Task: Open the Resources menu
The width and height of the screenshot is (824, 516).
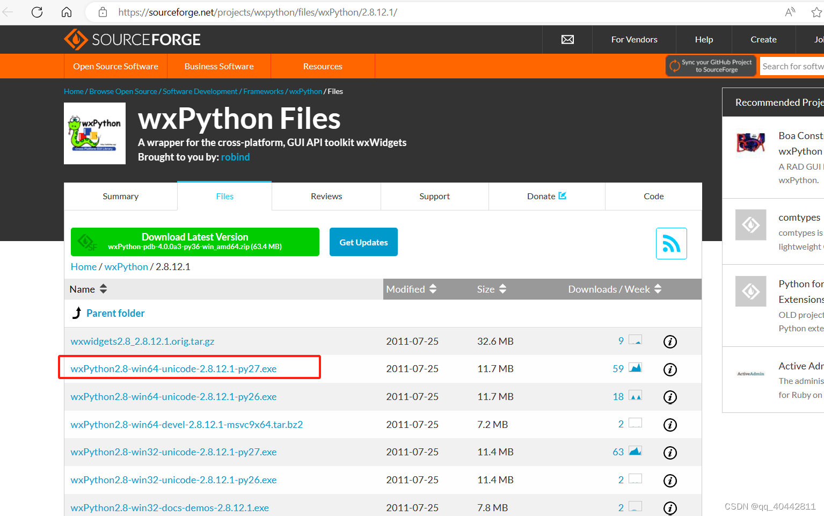Action: [x=323, y=66]
